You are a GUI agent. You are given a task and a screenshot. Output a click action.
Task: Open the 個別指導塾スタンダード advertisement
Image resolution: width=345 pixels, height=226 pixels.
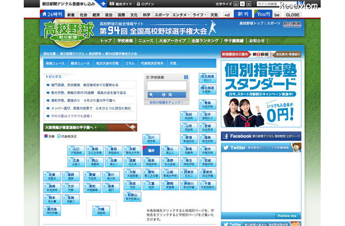[261, 94]
